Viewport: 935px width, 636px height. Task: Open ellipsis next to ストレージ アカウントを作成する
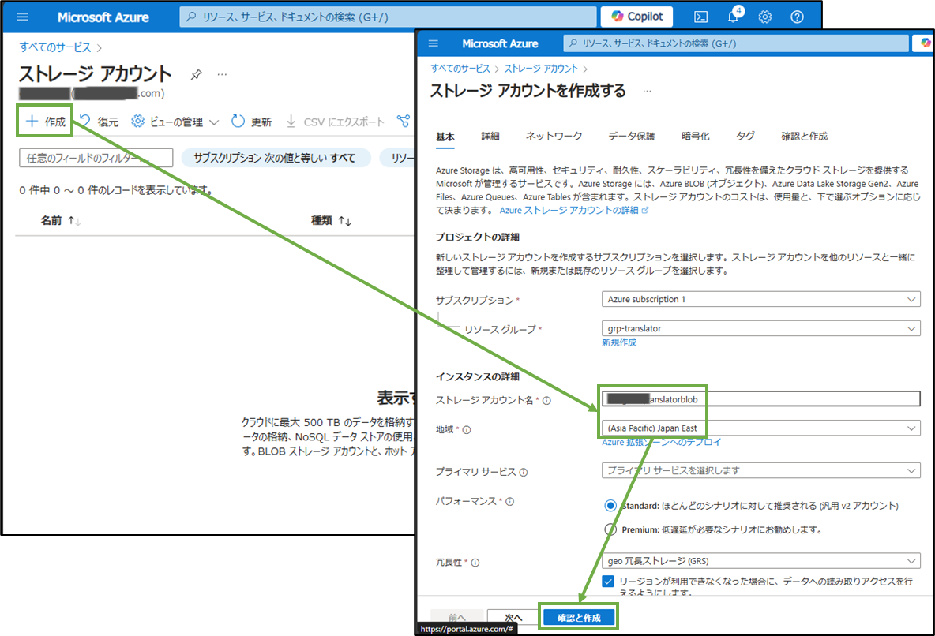point(647,92)
